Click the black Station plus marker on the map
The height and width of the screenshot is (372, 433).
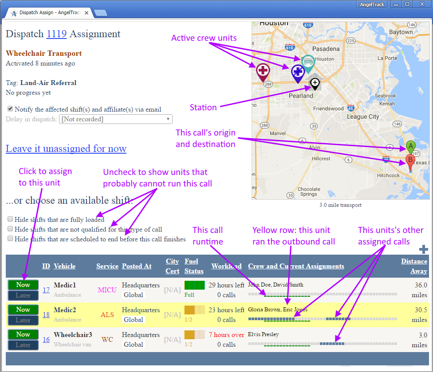tap(314, 83)
